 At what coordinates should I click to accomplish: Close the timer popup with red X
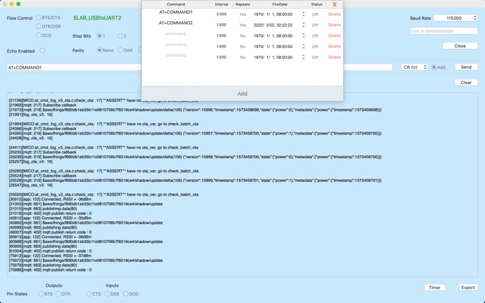pos(335,4)
